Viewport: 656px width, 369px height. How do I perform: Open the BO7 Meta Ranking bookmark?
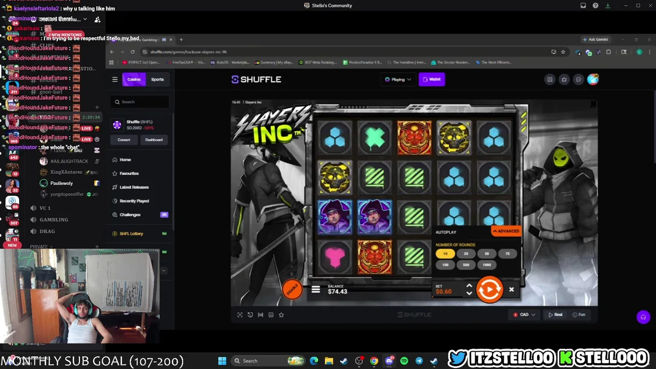coord(317,63)
